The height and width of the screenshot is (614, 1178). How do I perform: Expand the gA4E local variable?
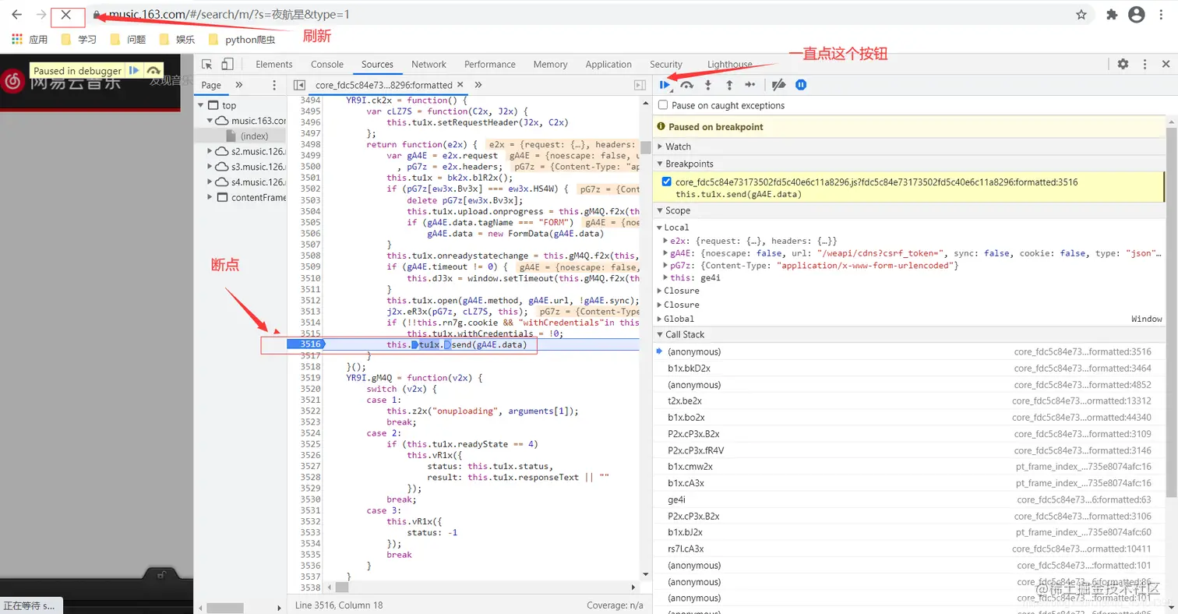point(665,253)
